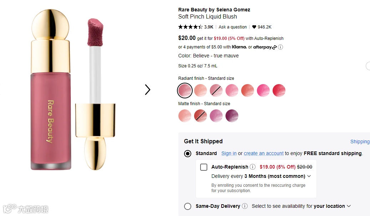Click the next image arrow
The width and height of the screenshot is (370, 216).
coord(147,90)
